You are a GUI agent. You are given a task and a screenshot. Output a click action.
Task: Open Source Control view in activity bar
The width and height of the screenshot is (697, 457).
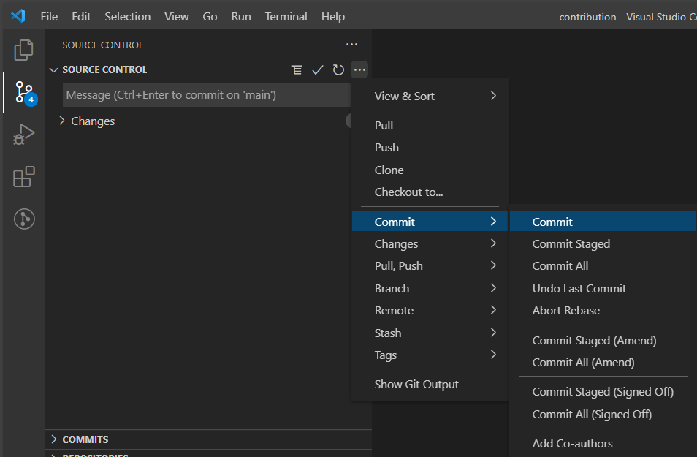[24, 93]
